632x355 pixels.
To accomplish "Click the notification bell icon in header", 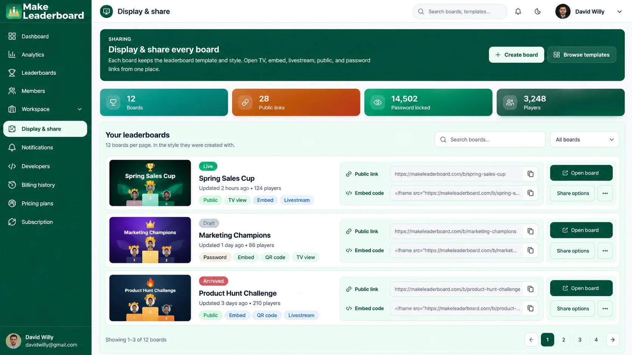I will pos(518,12).
